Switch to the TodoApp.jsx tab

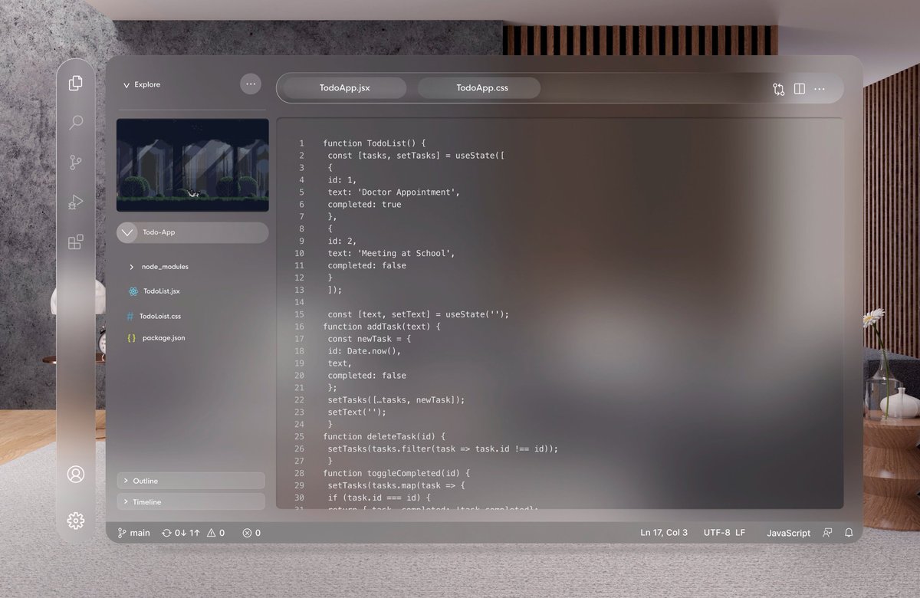point(345,88)
